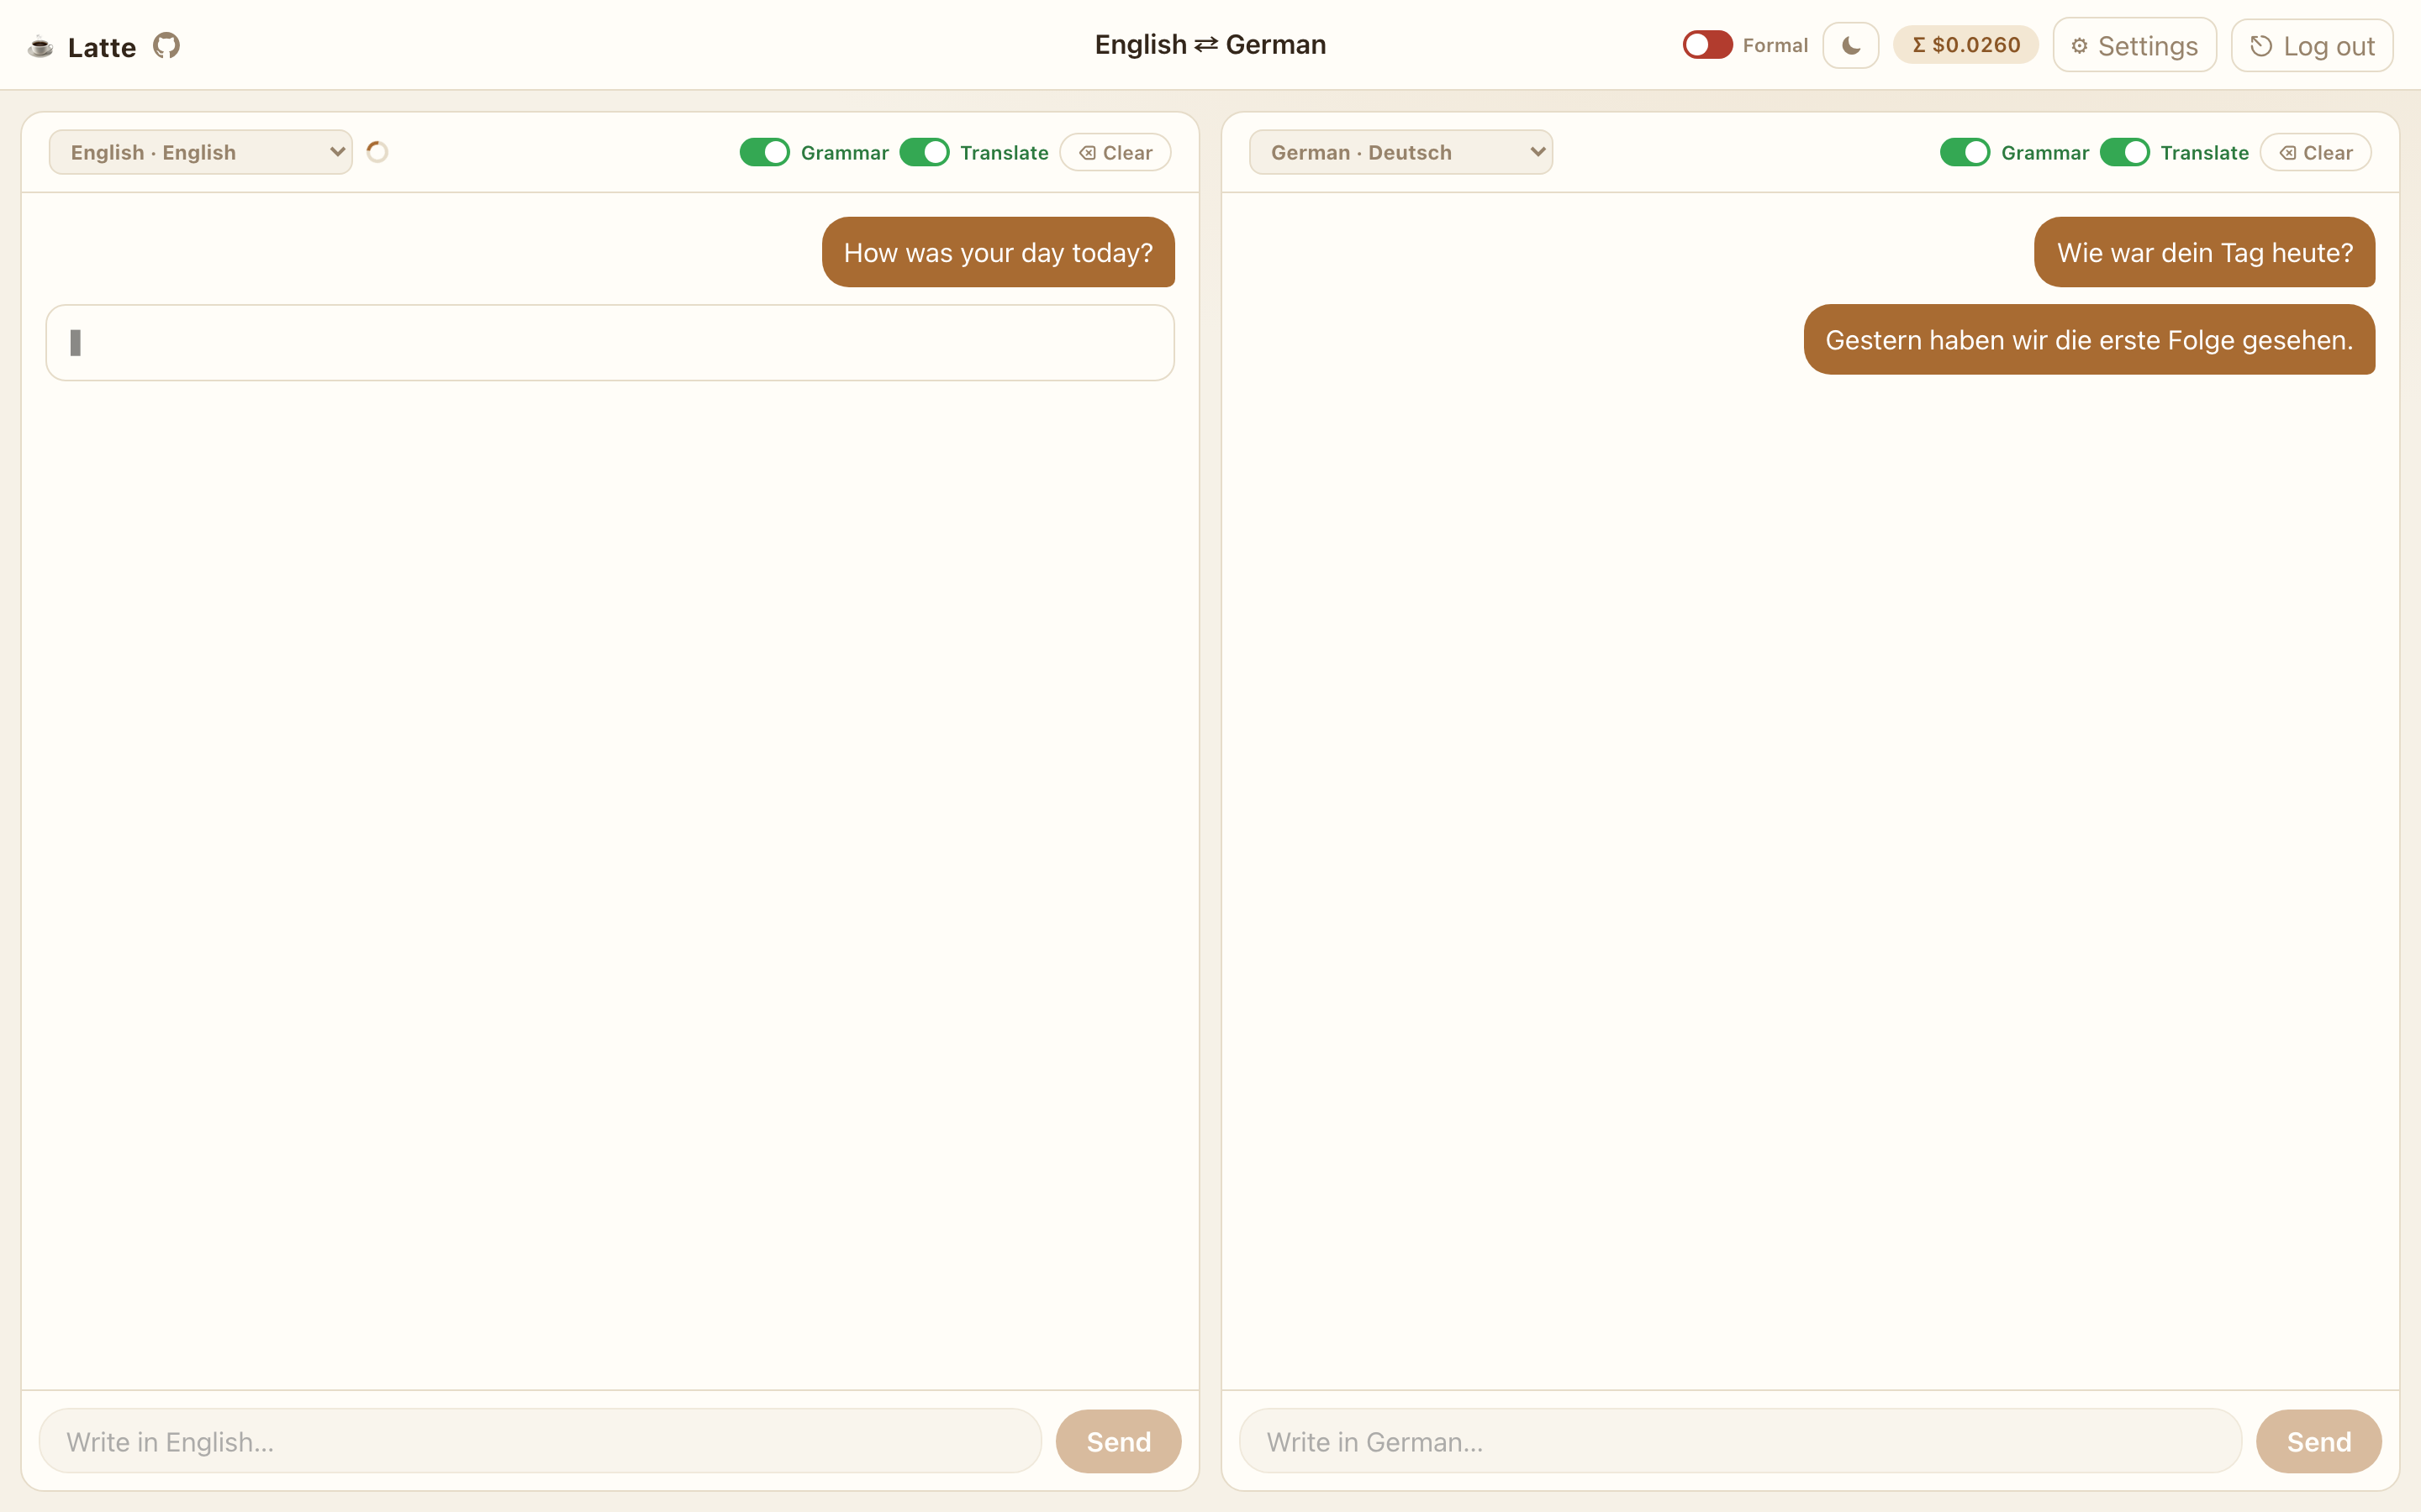This screenshot has width=2421, height=1512.
Task: Click the Write in English input field
Action: pos(541,1441)
